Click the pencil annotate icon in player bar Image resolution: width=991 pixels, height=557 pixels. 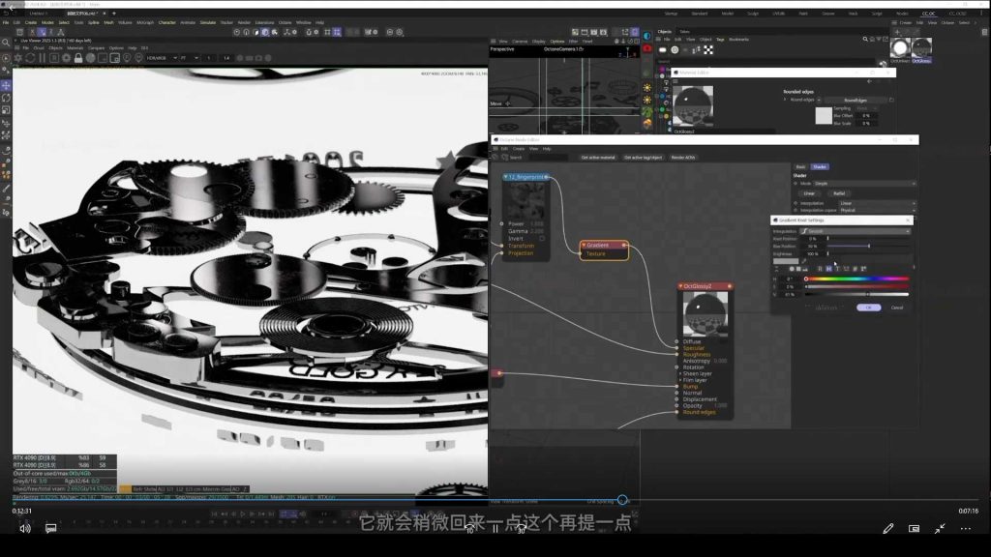point(888,529)
